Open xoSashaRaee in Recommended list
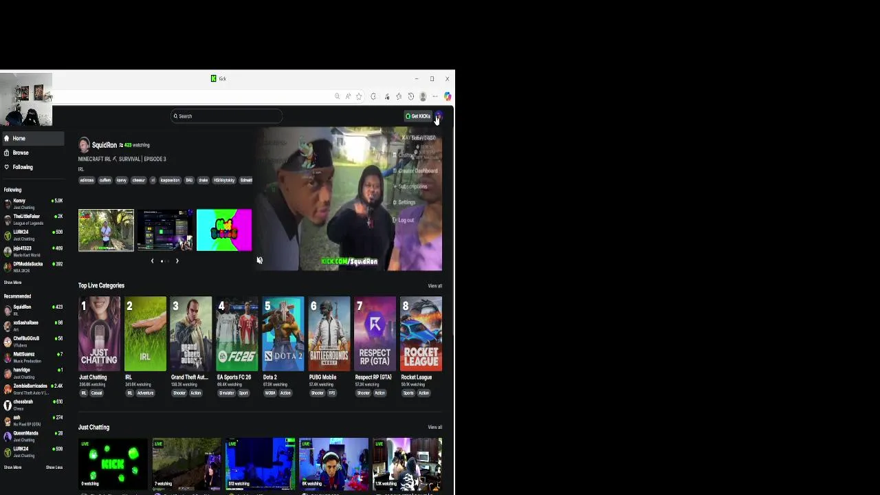 [32, 325]
